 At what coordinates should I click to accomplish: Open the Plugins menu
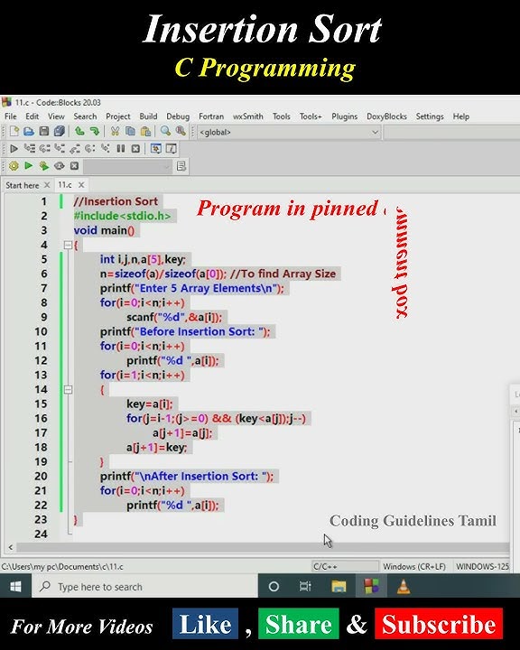344,116
